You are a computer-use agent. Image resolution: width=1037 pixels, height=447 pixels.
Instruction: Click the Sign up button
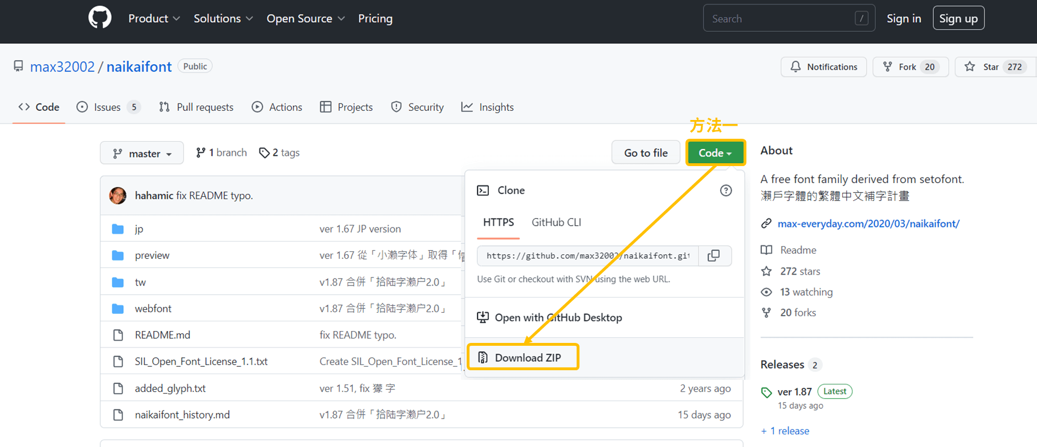pyautogui.click(x=958, y=18)
